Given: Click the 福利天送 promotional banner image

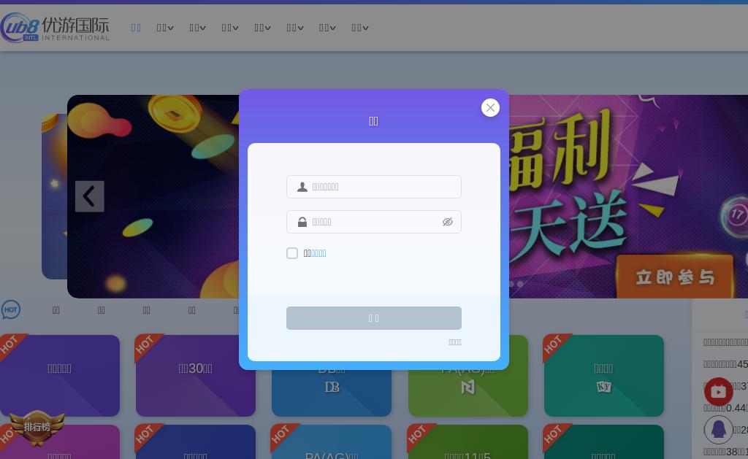Looking at the screenshot, I should 628,196.
